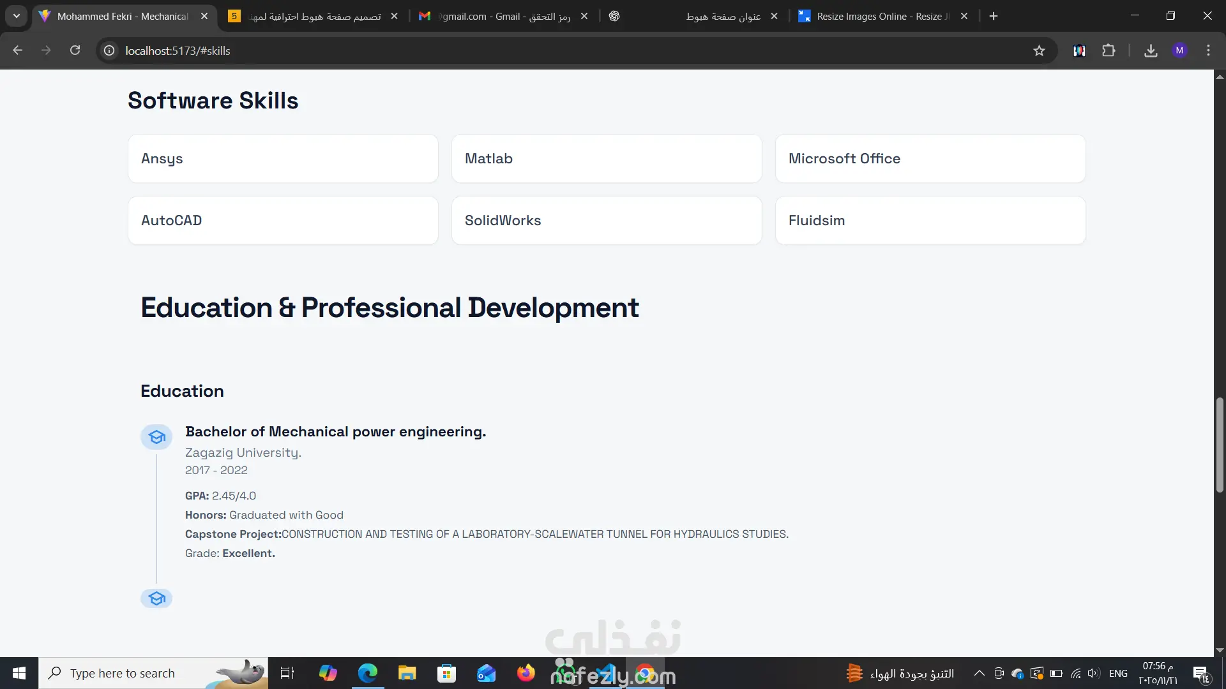The width and height of the screenshot is (1226, 689).
Task: Open the Chrome three-dot menu
Action: 1208,50
